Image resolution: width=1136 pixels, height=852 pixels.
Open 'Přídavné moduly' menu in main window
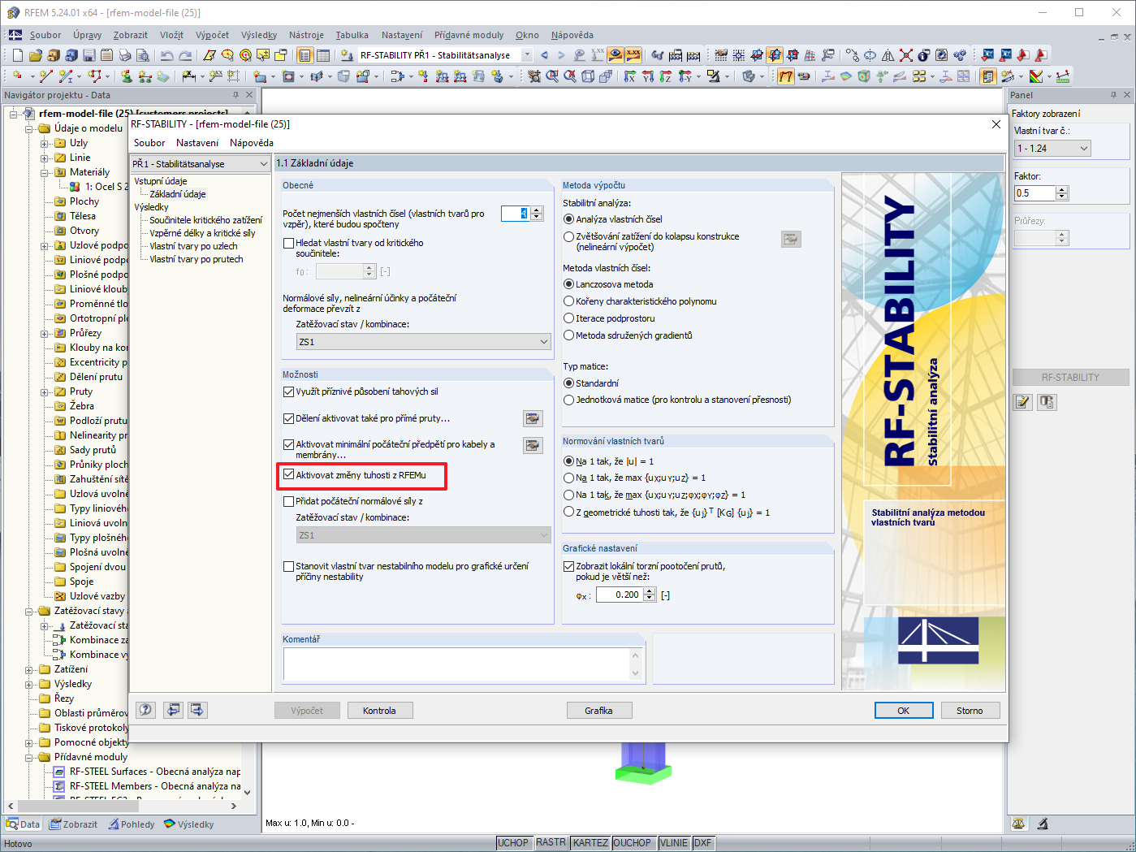click(x=469, y=35)
